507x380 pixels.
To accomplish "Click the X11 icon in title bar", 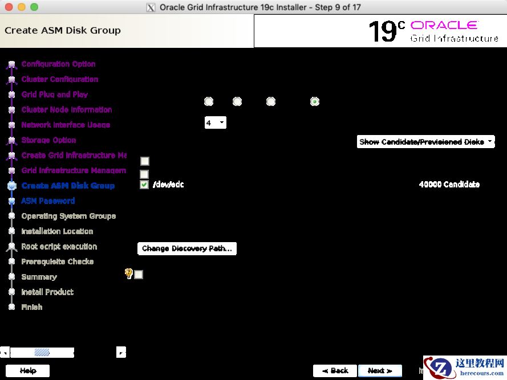I will click(151, 7).
